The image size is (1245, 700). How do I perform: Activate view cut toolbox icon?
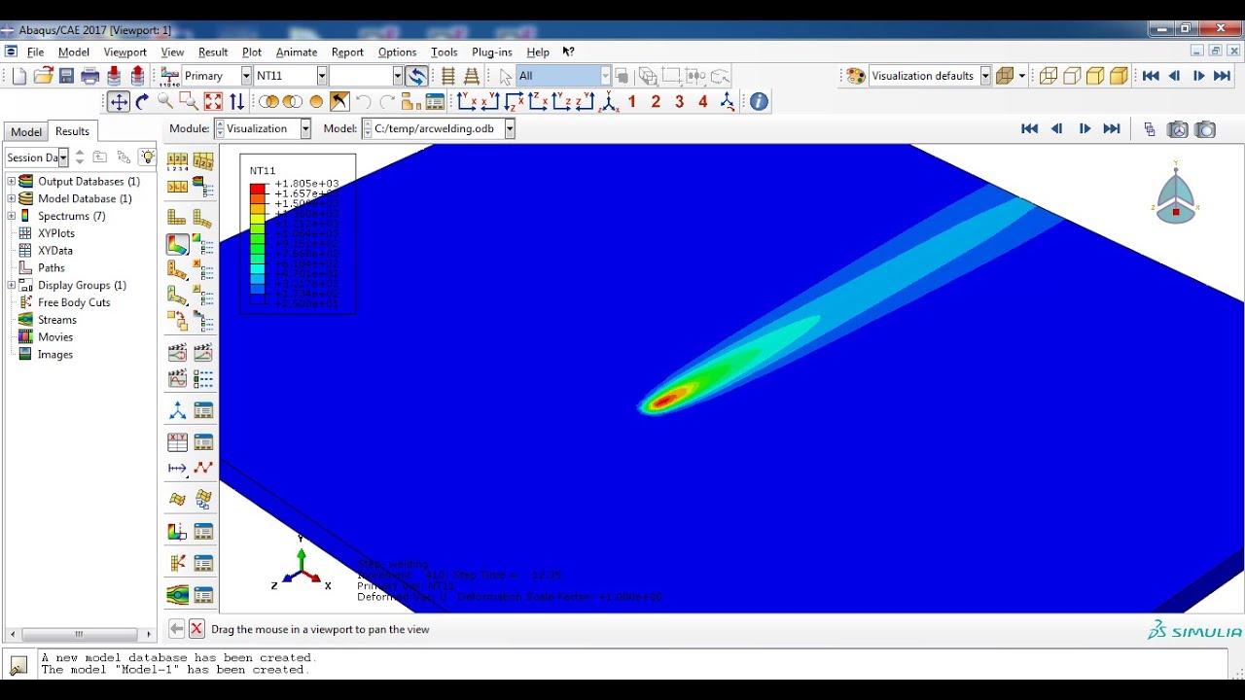[x=178, y=532]
